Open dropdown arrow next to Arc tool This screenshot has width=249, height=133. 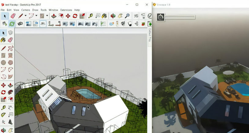[x=36, y=16]
